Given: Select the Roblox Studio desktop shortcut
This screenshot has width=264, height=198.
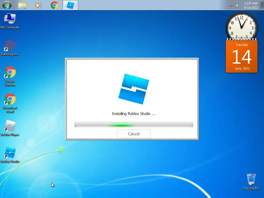Looking at the screenshot, I should click(x=10, y=155).
